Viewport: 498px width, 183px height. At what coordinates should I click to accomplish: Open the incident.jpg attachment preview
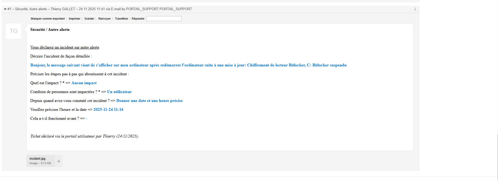37,159
